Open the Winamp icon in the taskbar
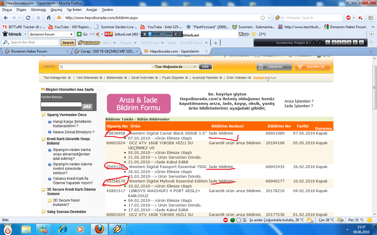The height and width of the screenshot is (235, 377). pyautogui.click(x=118, y=229)
